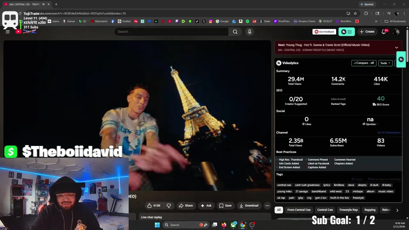
Task: Open the Grailed bookmark
Action: click(124, 21)
